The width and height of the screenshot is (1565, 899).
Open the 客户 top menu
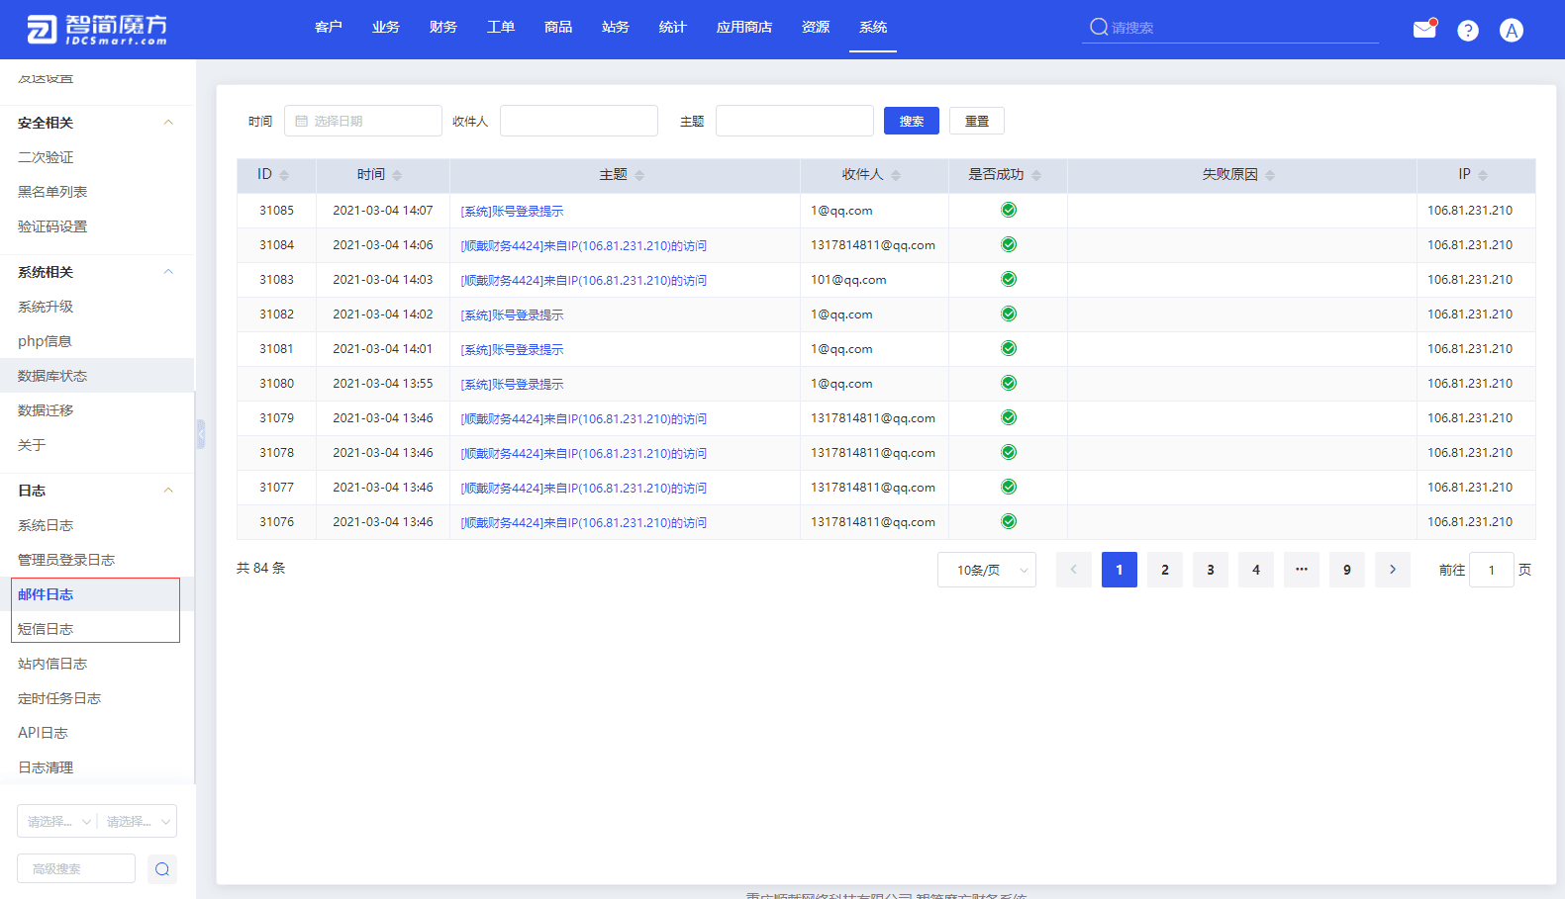329,27
